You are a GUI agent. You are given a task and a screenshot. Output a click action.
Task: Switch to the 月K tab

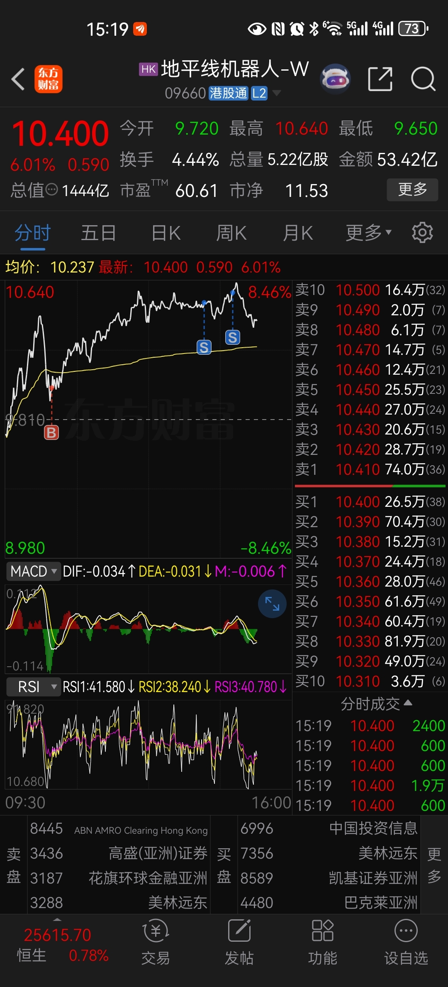pos(297,233)
